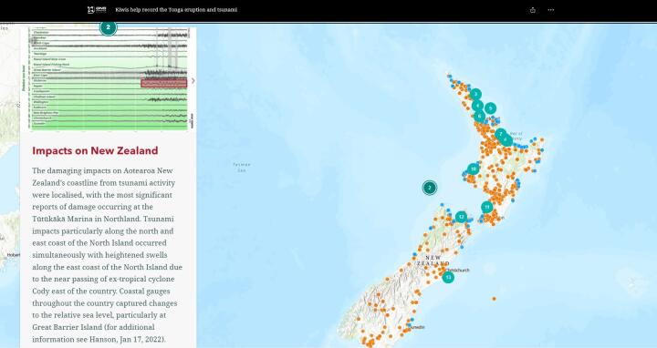Select map marker number 12
The image size is (657, 348).
click(x=461, y=217)
